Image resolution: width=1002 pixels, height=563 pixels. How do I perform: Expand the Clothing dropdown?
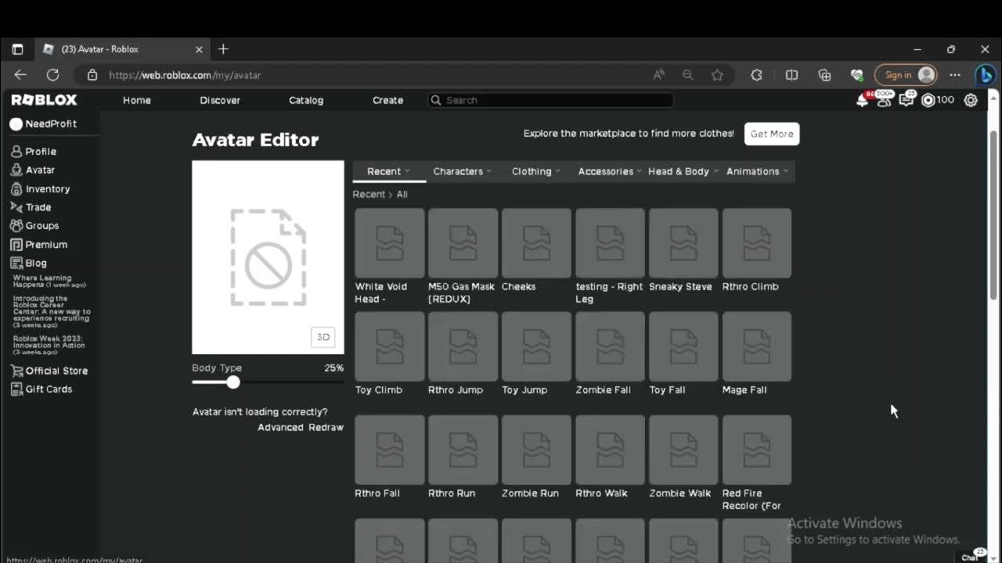pyautogui.click(x=536, y=171)
